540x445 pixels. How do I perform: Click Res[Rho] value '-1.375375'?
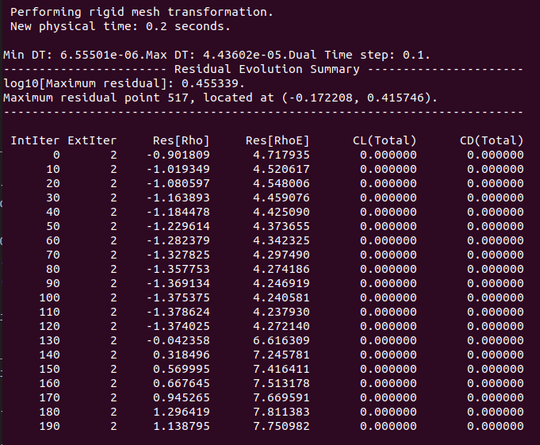[178, 298]
